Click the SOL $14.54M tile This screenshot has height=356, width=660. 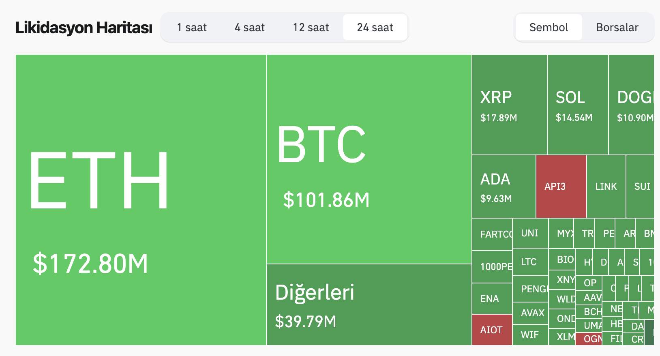(578, 105)
